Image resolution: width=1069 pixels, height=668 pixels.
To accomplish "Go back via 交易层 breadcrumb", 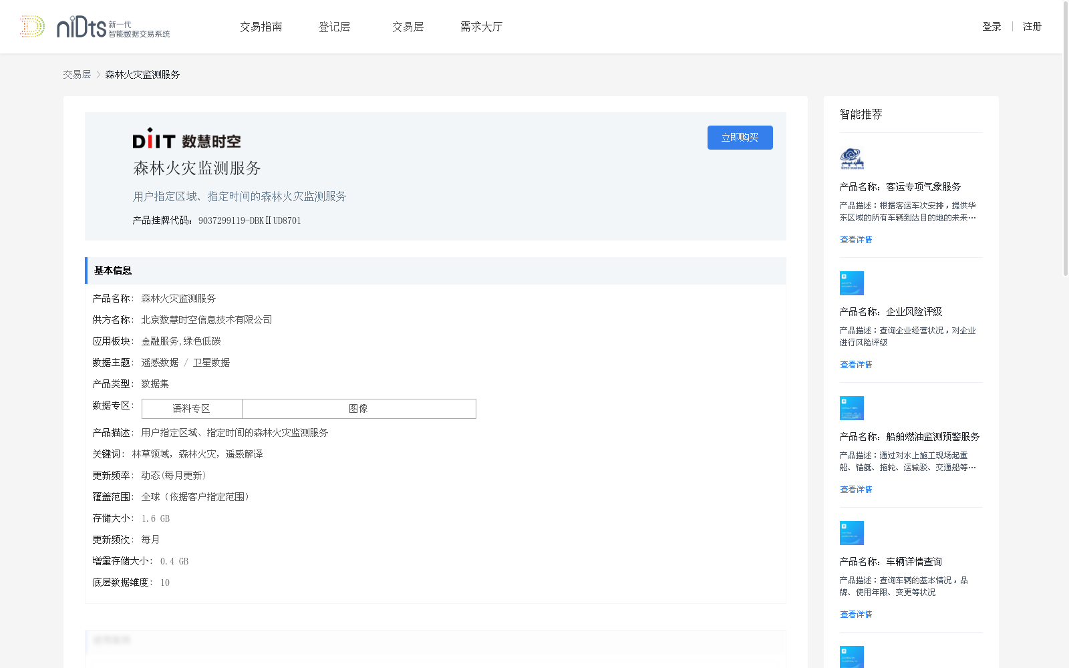I will point(77,75).
